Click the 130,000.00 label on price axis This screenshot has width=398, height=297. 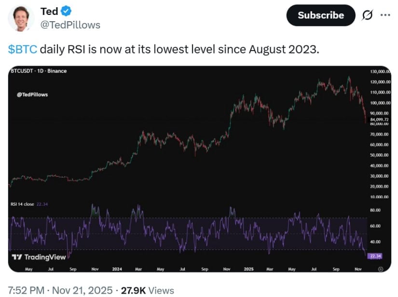380,72
